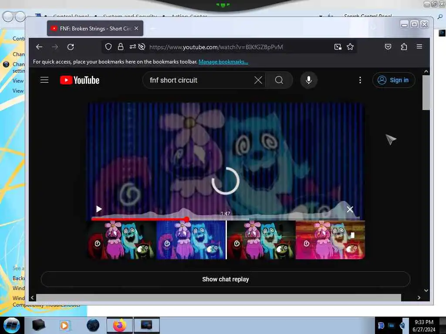Show chat replay

(x=225, y=279)
